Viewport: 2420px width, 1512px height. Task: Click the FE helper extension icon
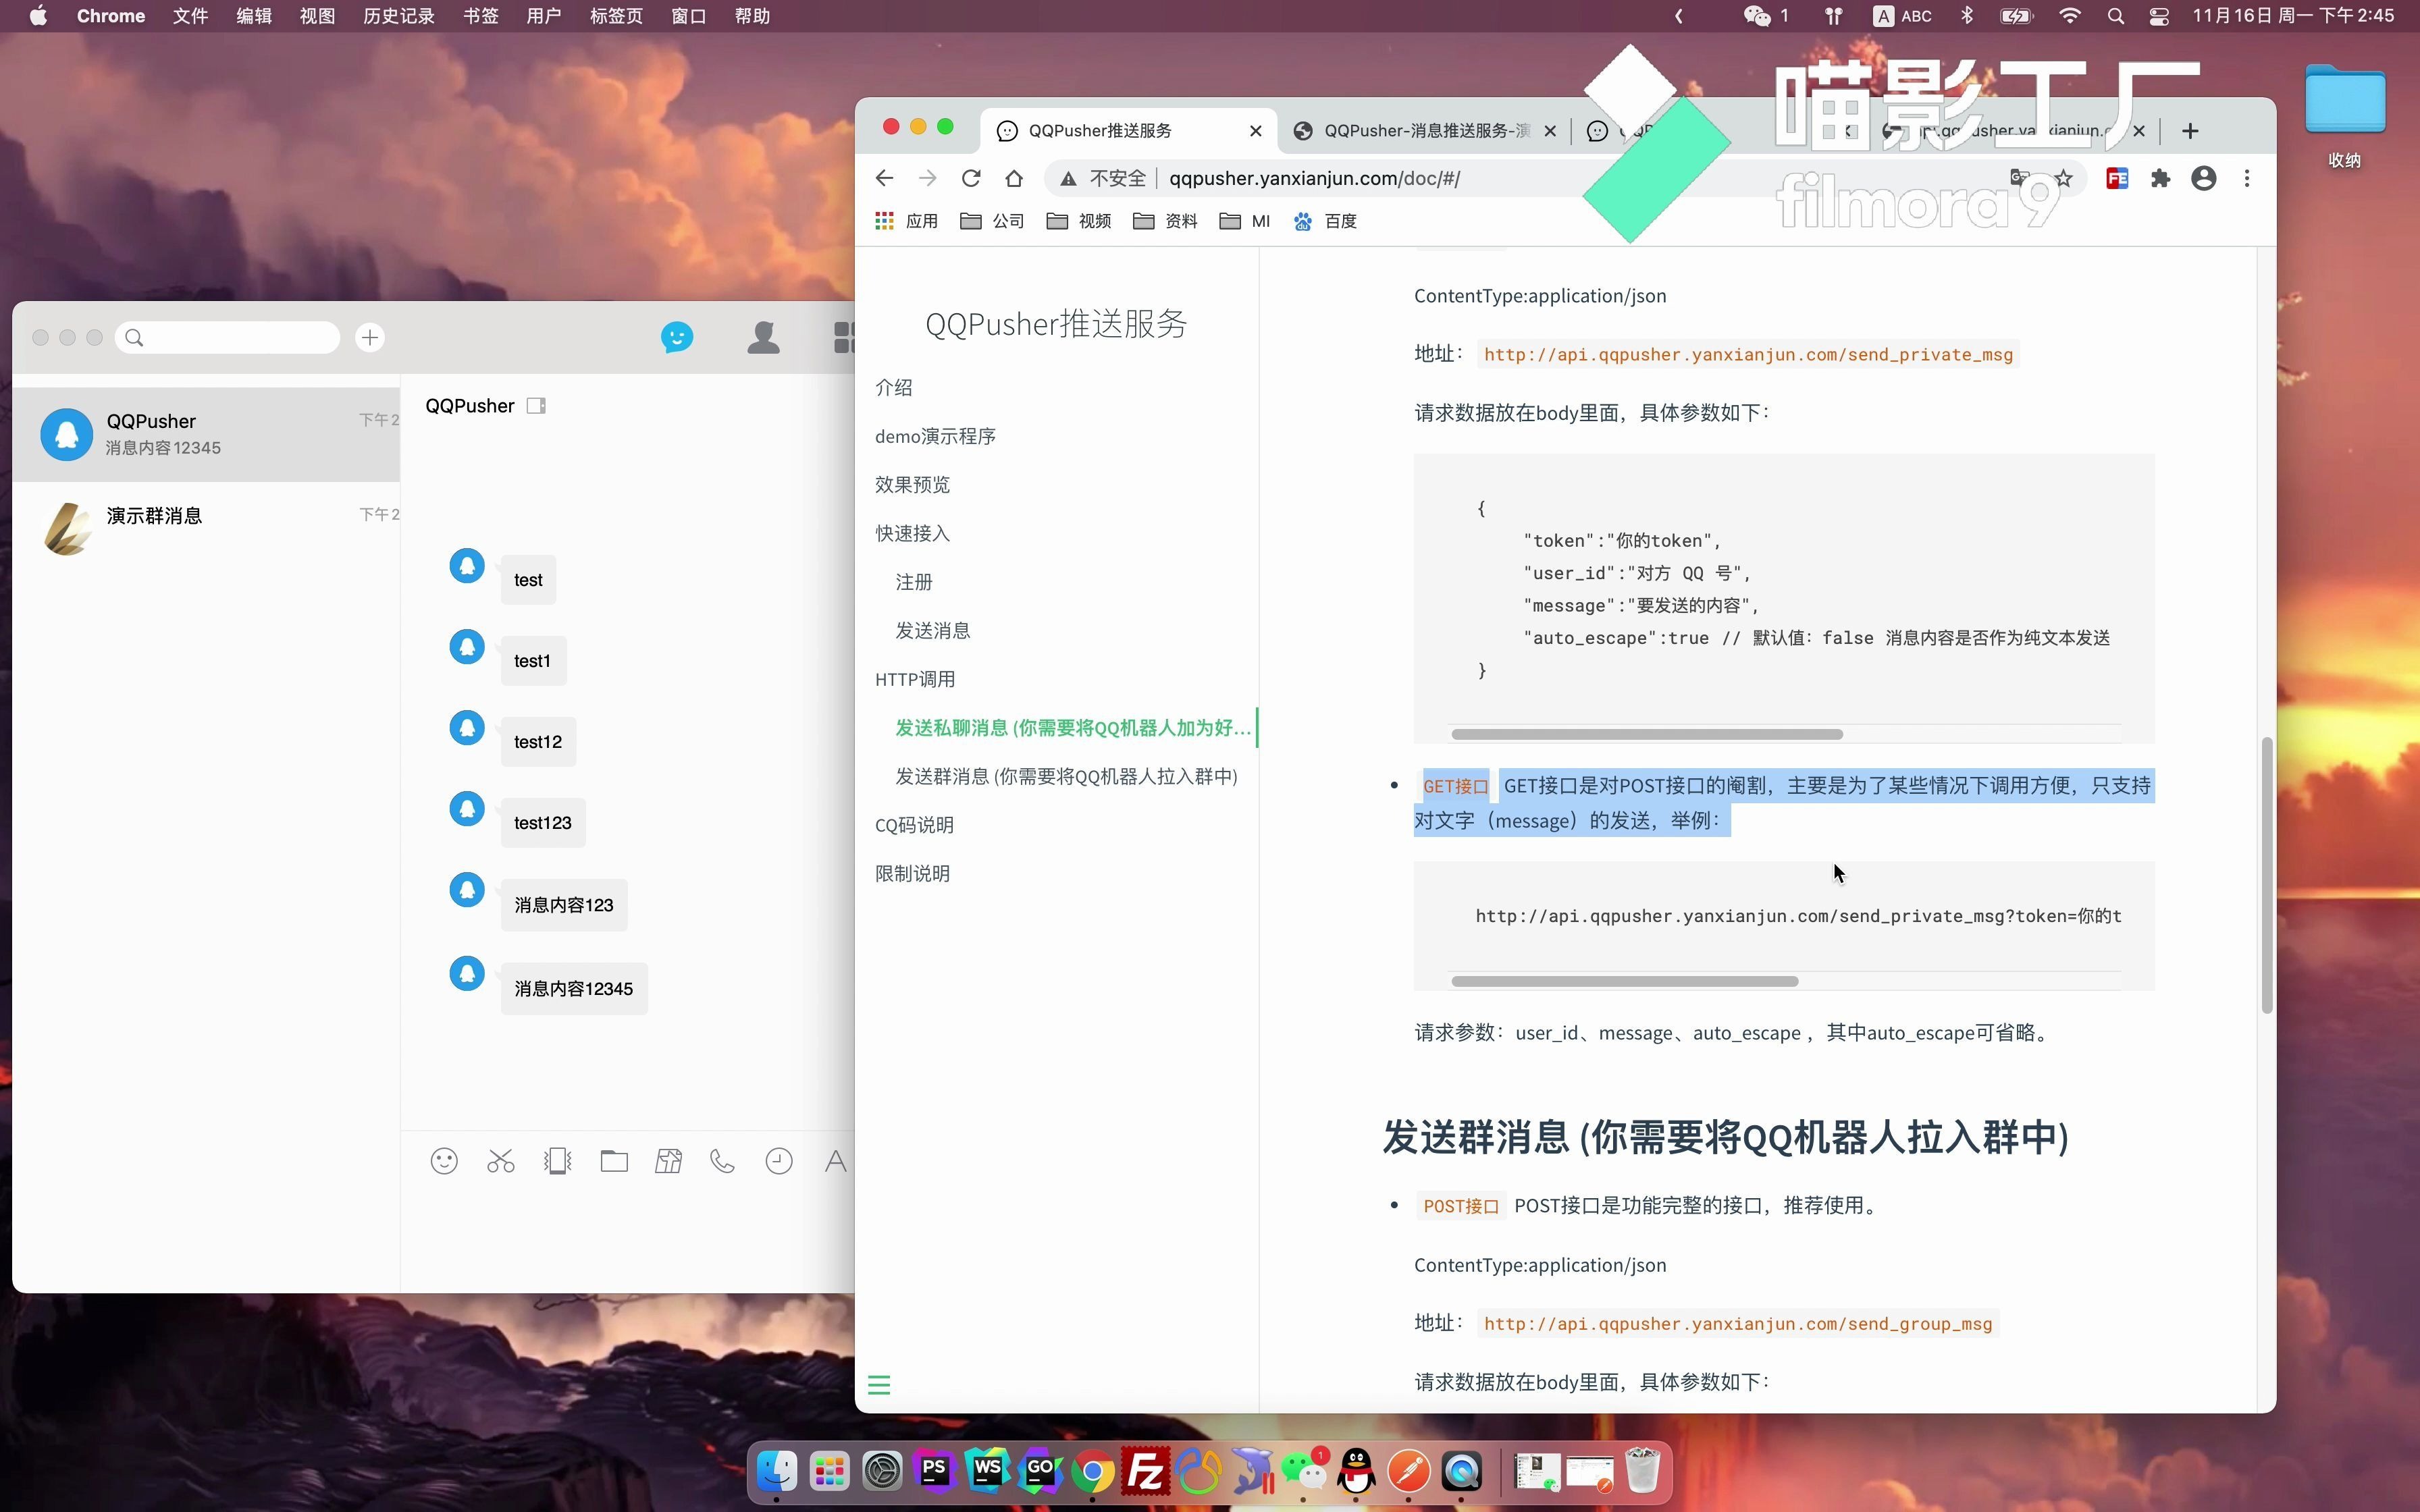2117,178
